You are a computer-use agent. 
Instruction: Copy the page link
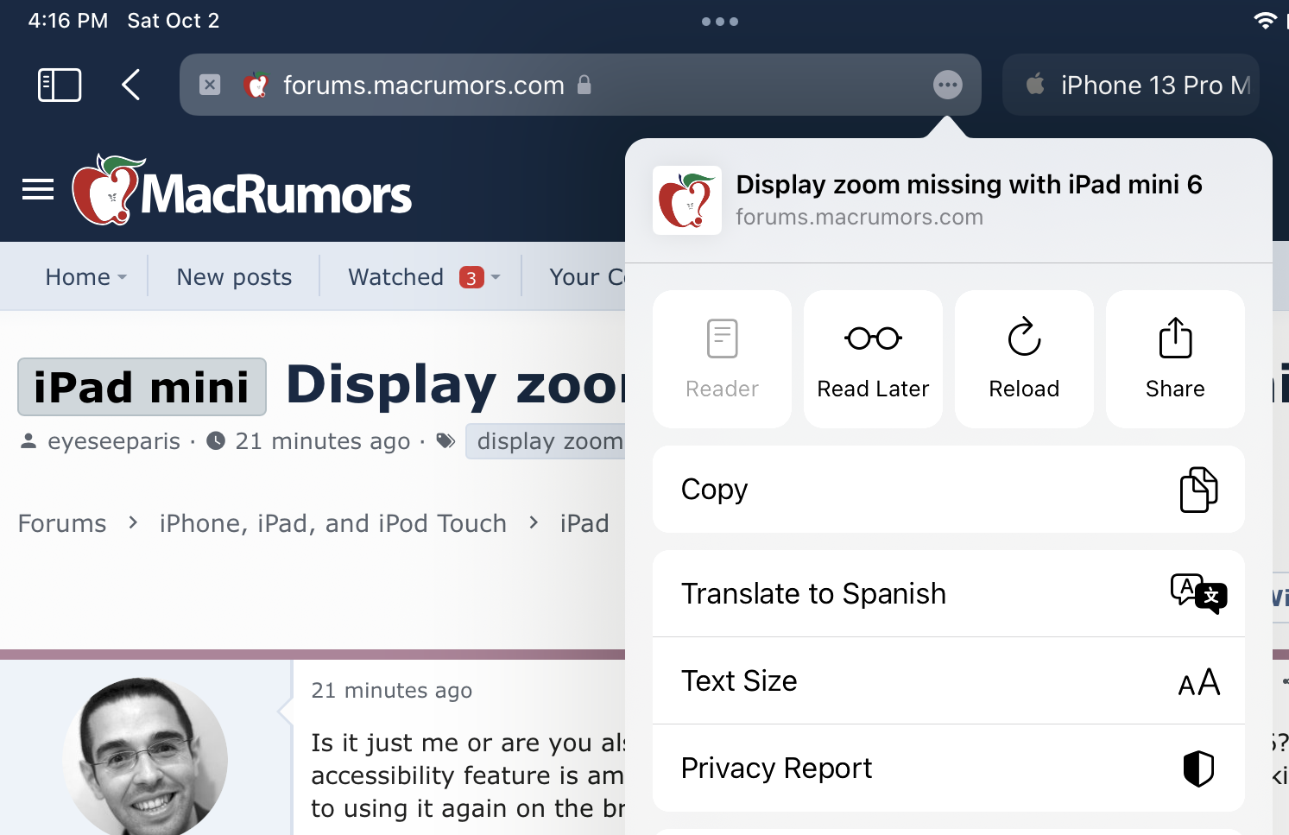pos(949,490)
